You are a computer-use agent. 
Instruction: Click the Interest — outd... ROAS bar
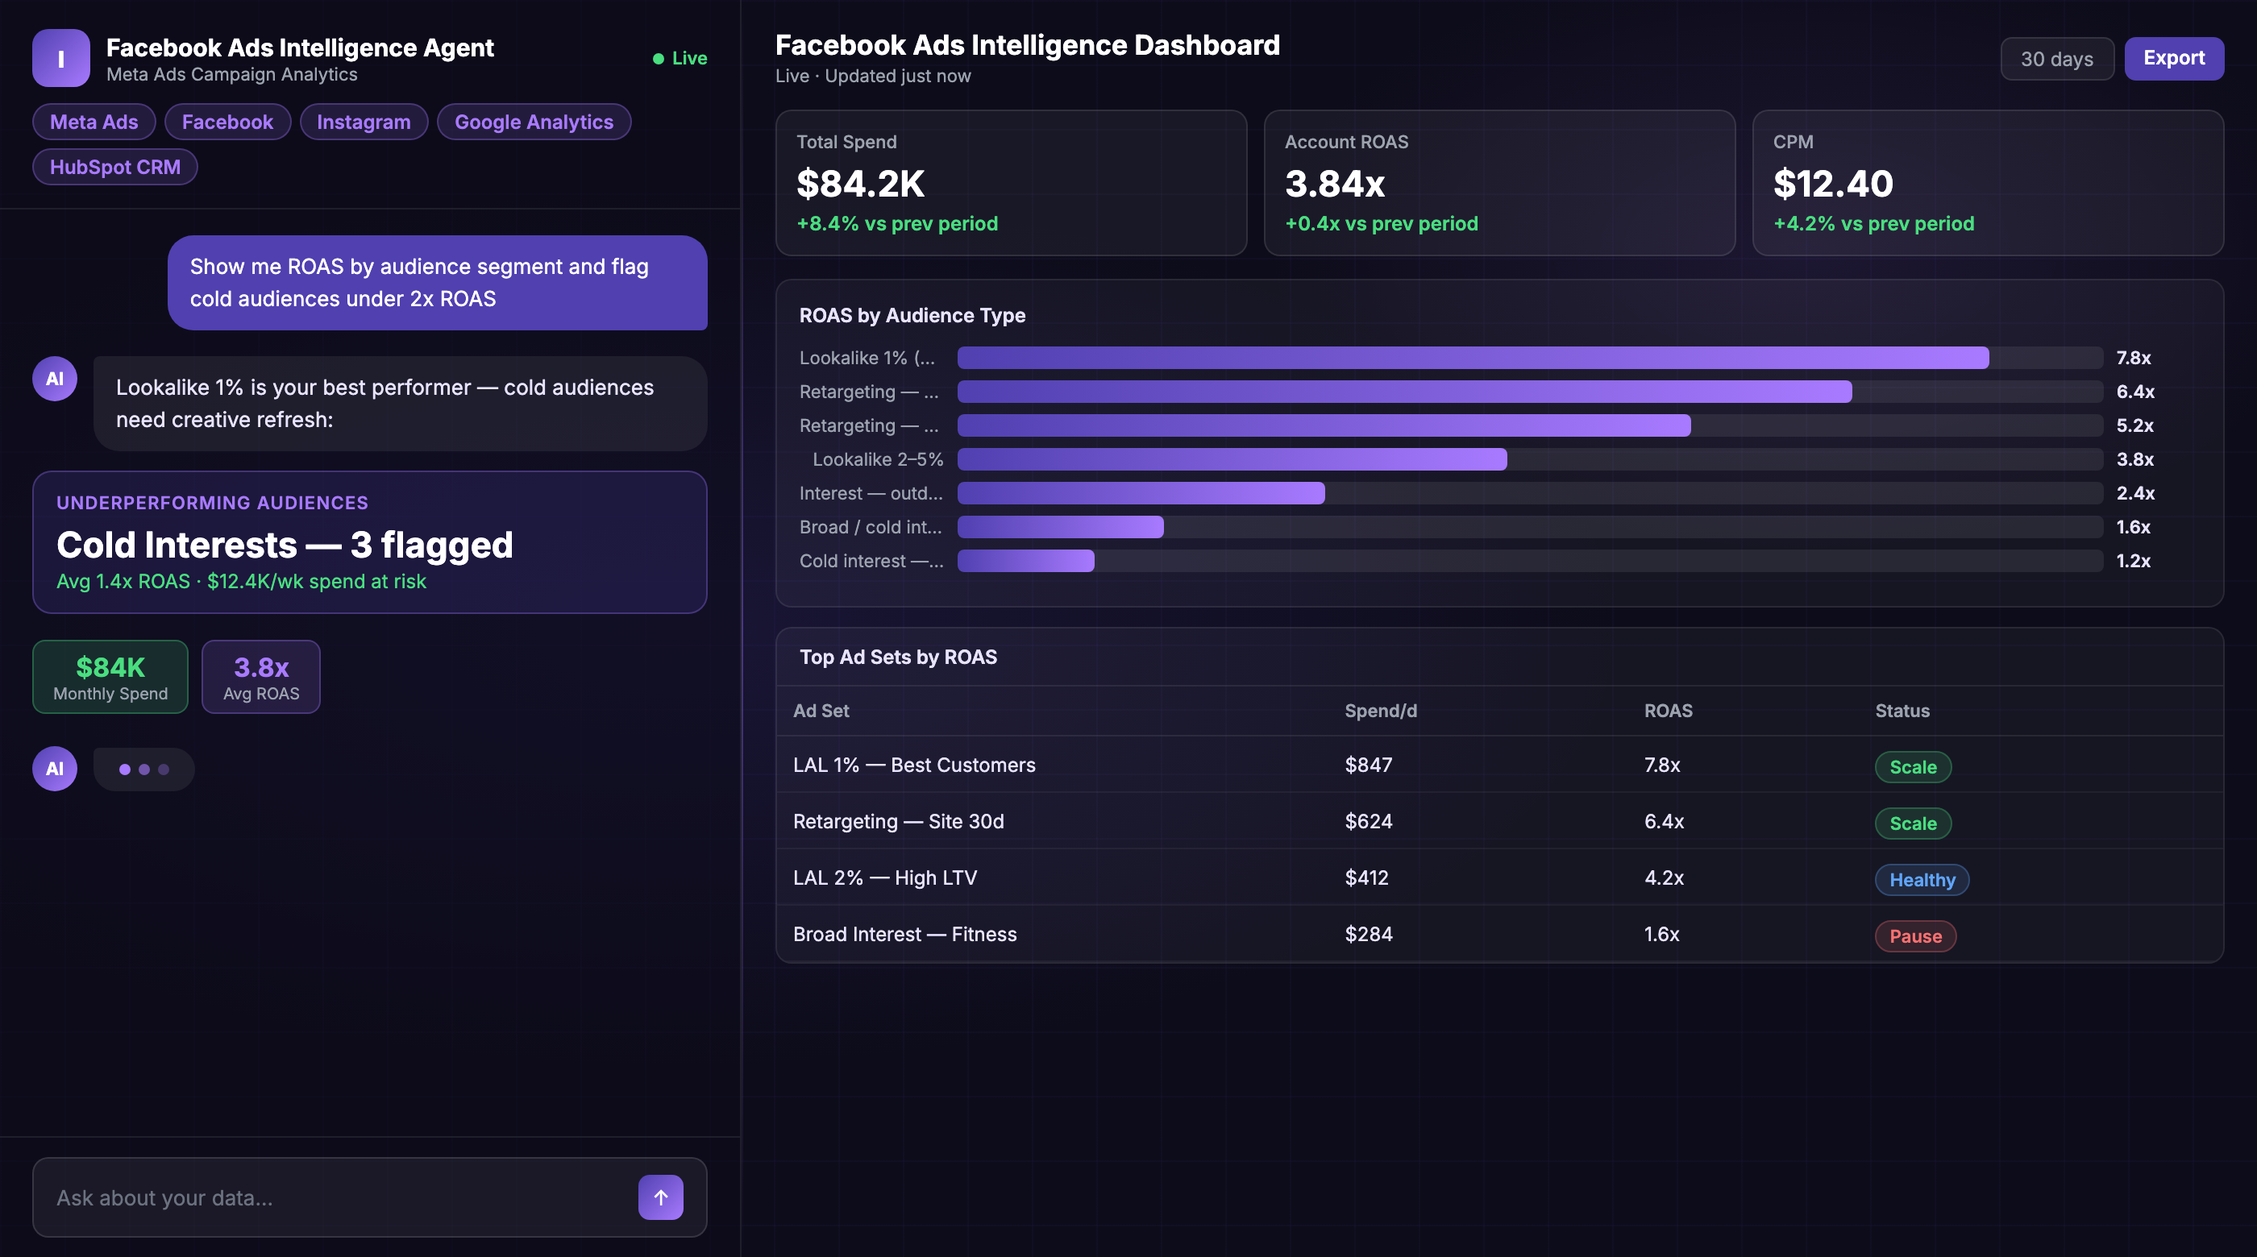pyautogui.click(x=1141, y=493)
